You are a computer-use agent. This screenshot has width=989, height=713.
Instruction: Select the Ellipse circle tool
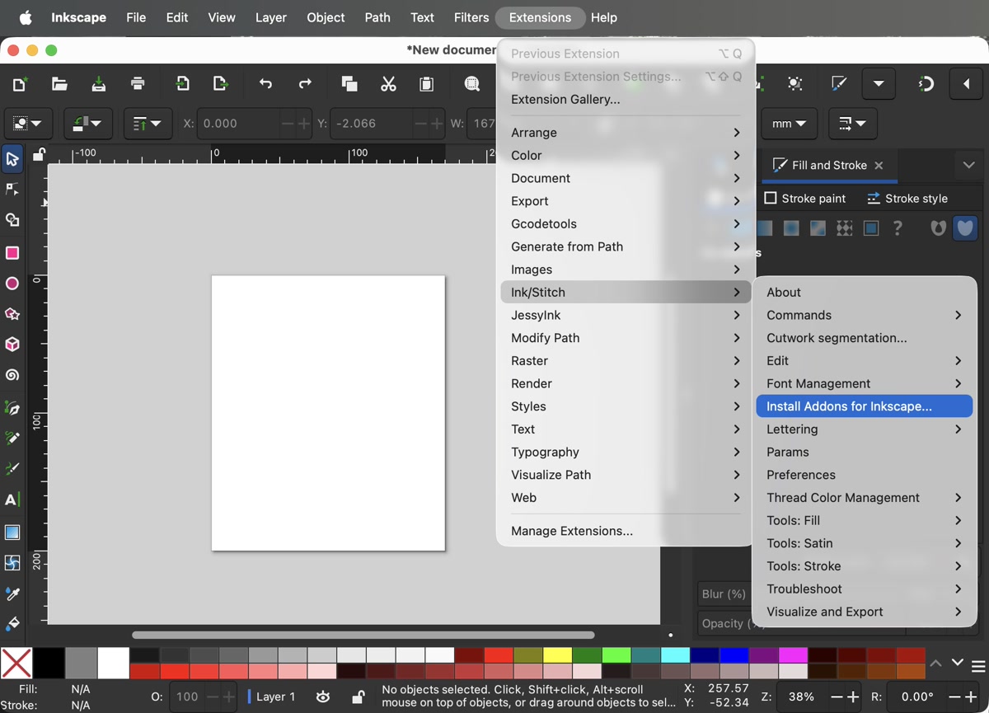12,284
